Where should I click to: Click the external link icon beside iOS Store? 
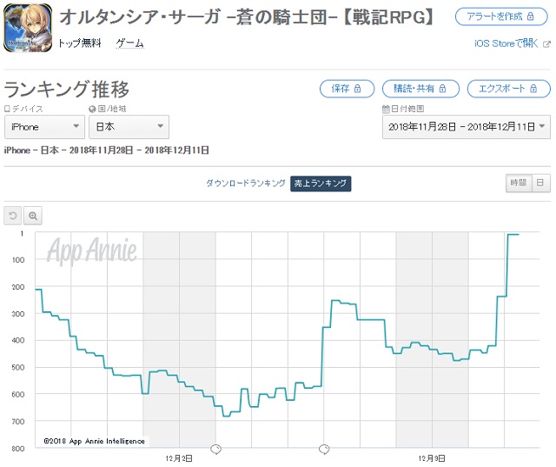pyautogui.click(x=546, y=44)
